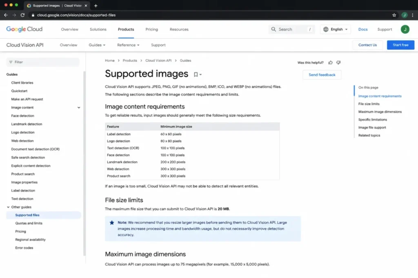This screenshot has width=418, height=278.
Task: Open the Solutions menu
Action: 98,29
